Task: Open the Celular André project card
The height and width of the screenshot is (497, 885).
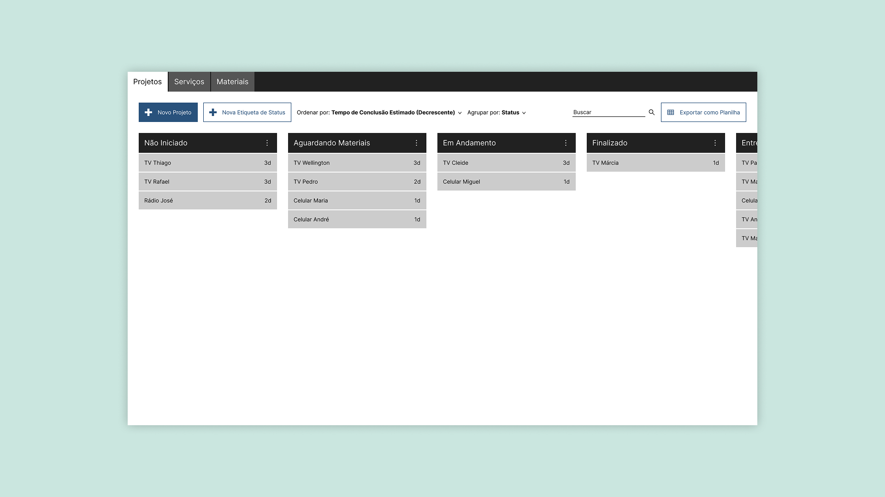Action: pyautogui.click(x=357, y=220)
